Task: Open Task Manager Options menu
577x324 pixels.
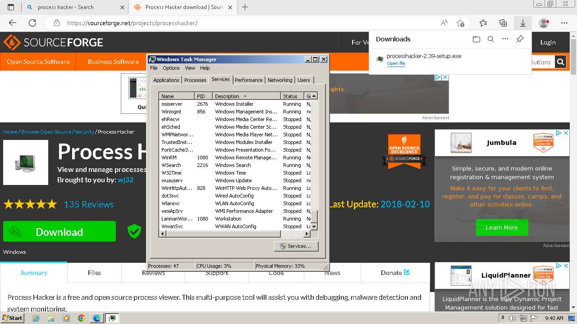Action: pyautogui.click(x=171, y=68)
